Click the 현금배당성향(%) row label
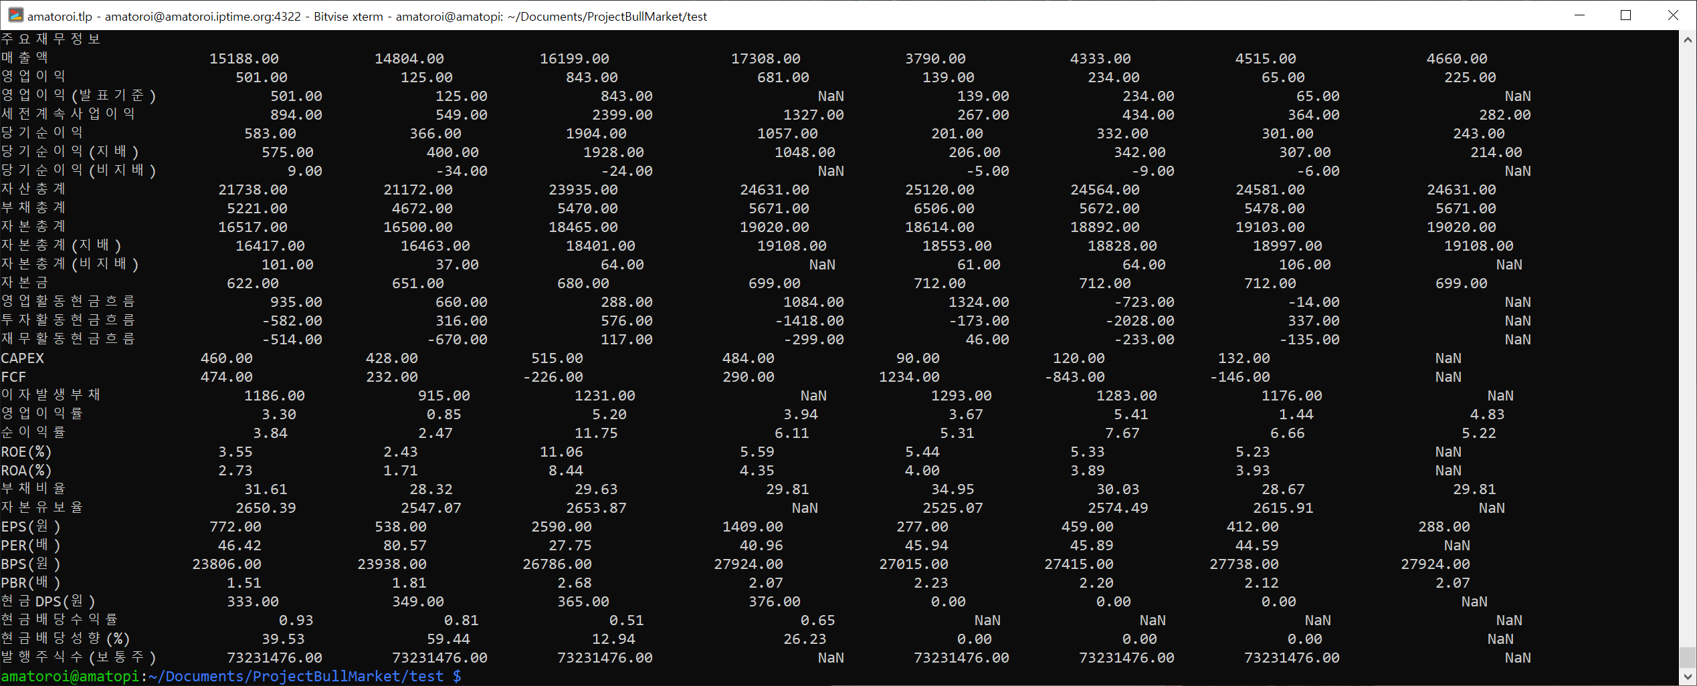Image resolution: width=1697 pixels, height=686 pixels. tap(66, 639)
